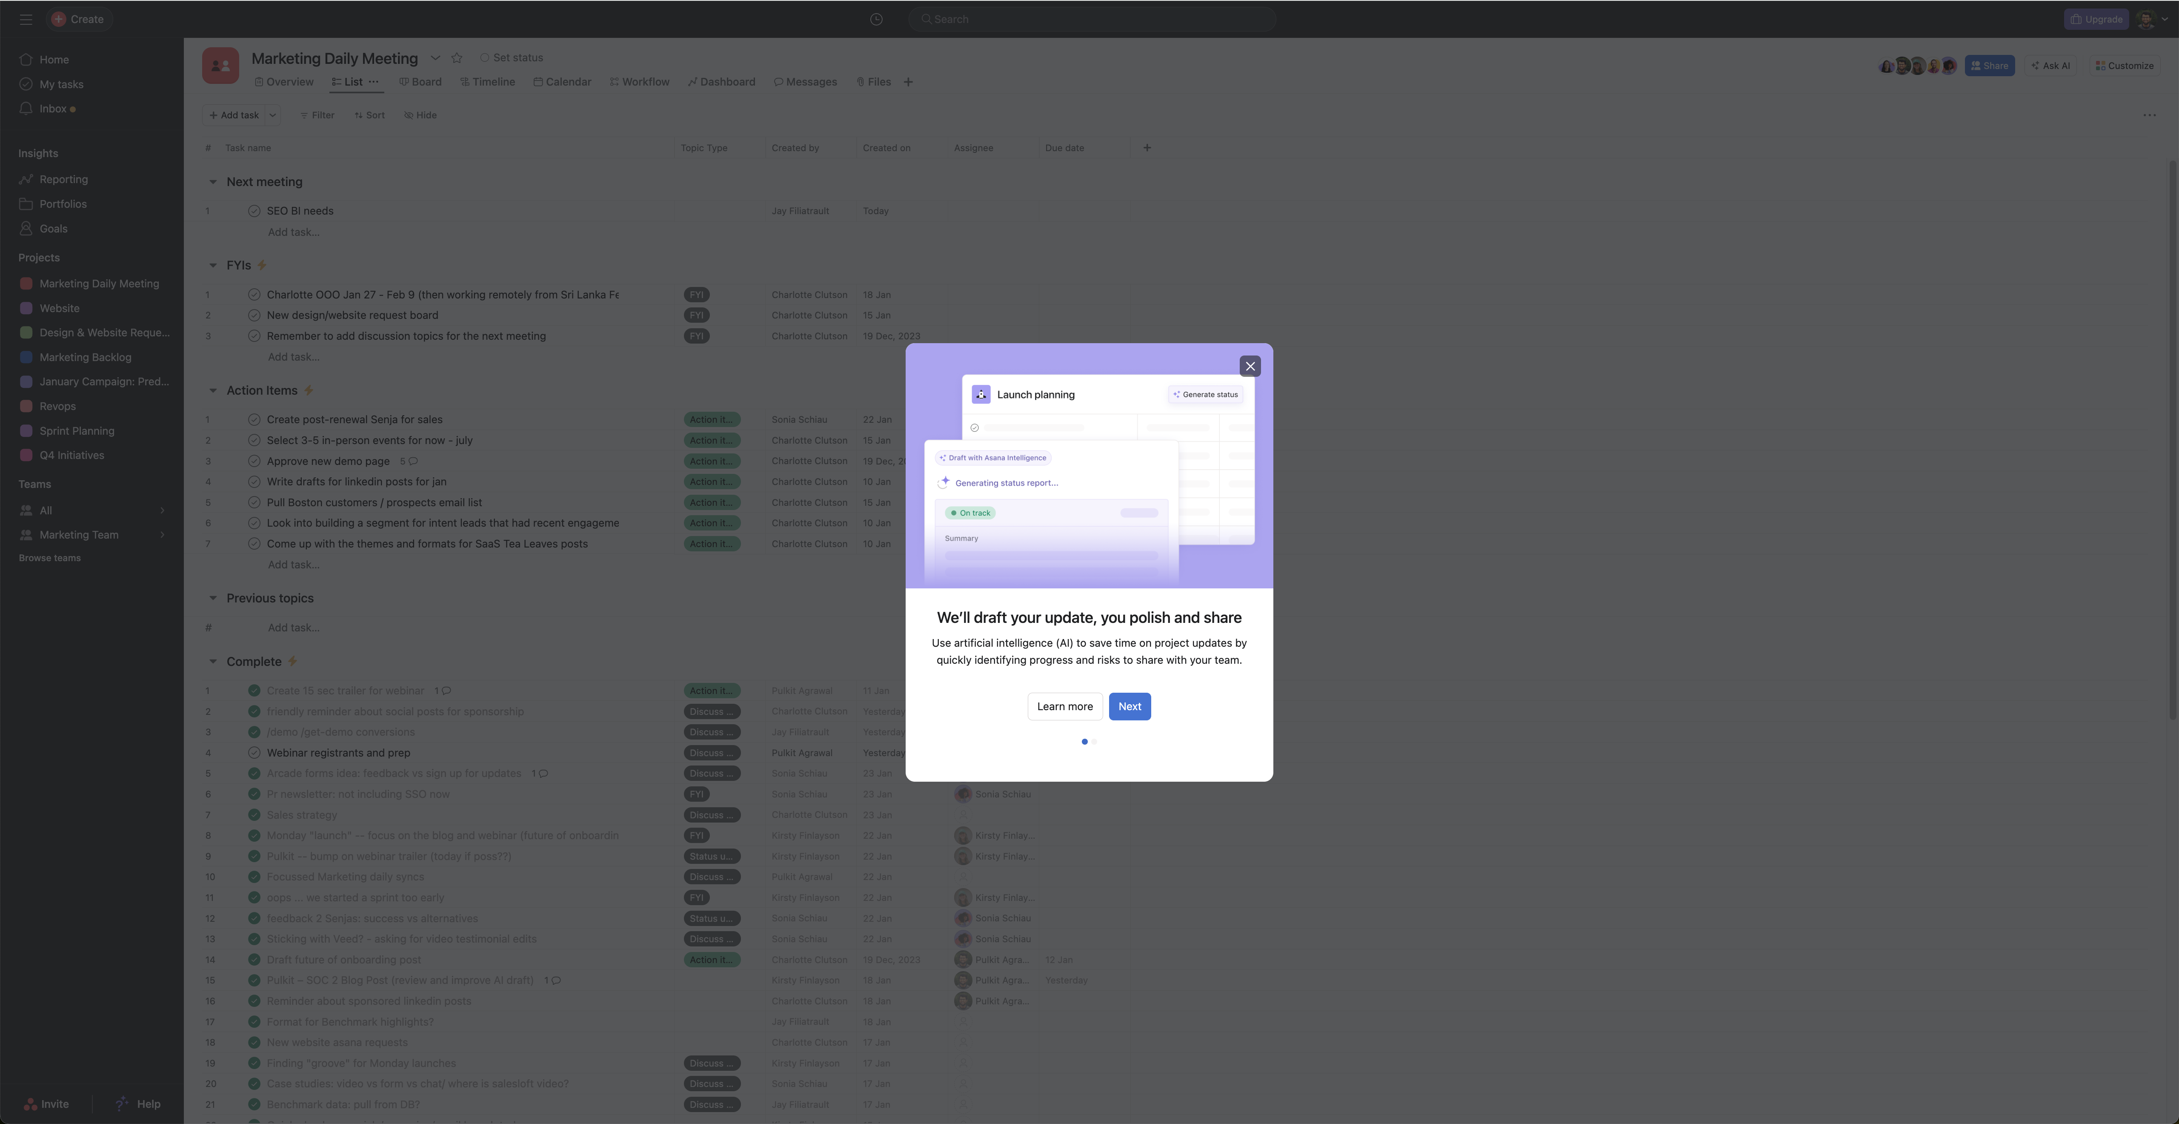Click the Next button in the dialog

(x=1129, y=707)
